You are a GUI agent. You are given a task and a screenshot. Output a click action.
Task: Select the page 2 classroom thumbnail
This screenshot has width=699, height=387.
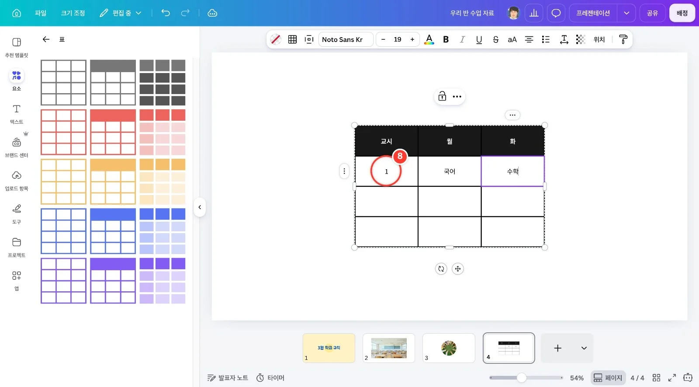[x=389, y=348]
